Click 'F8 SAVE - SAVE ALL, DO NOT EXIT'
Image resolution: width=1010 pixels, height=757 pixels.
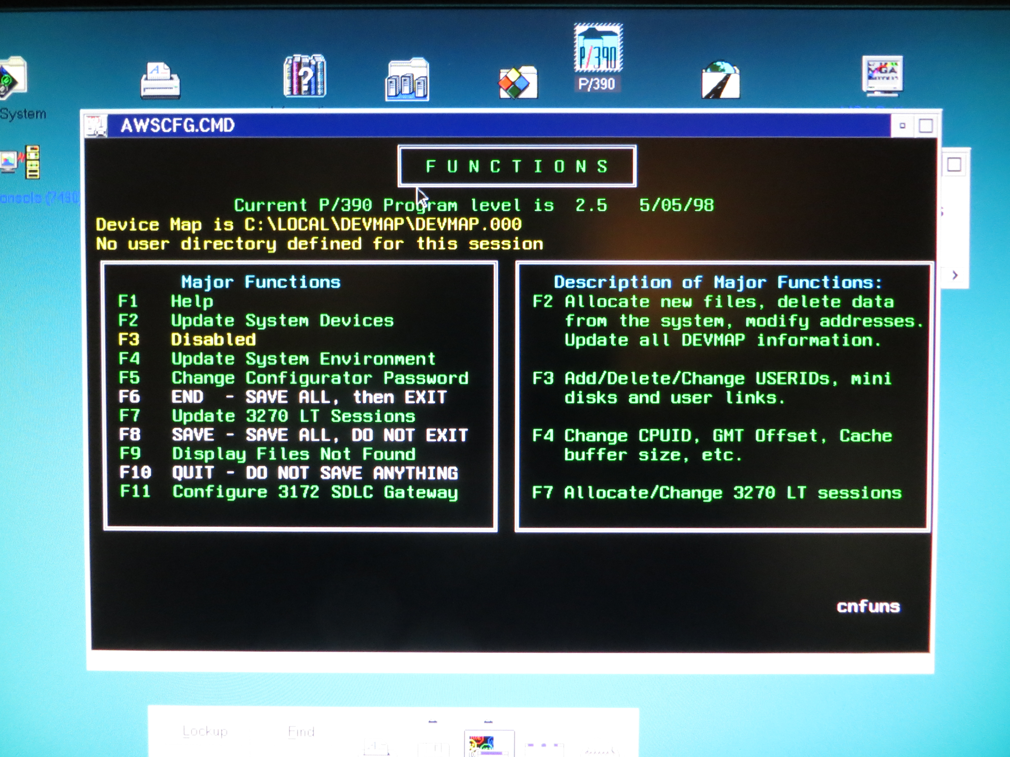[294, 435]
